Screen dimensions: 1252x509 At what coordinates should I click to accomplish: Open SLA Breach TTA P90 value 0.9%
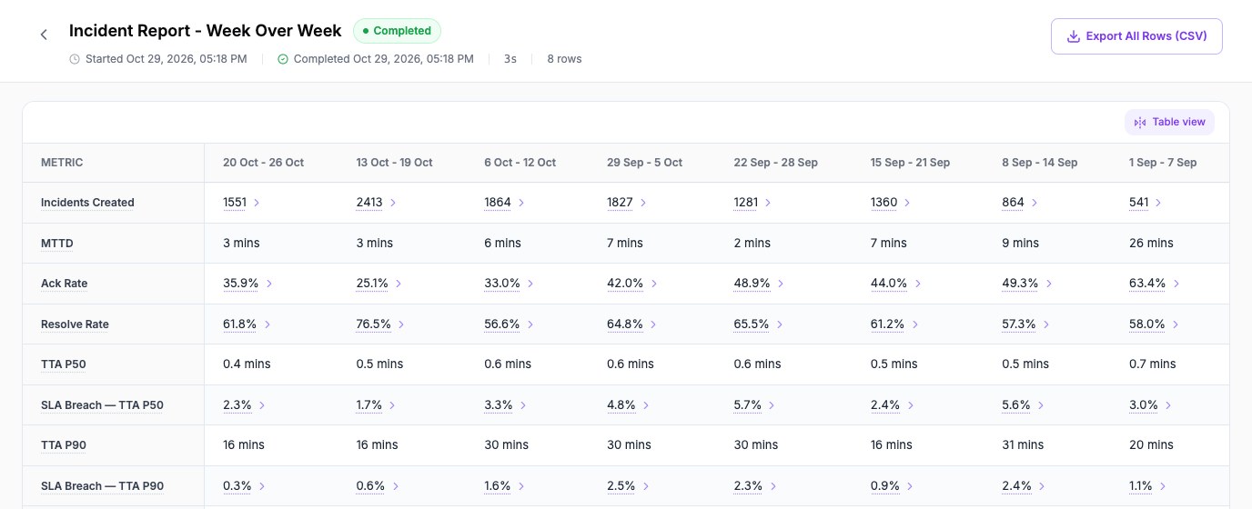[x=885, y=486]
